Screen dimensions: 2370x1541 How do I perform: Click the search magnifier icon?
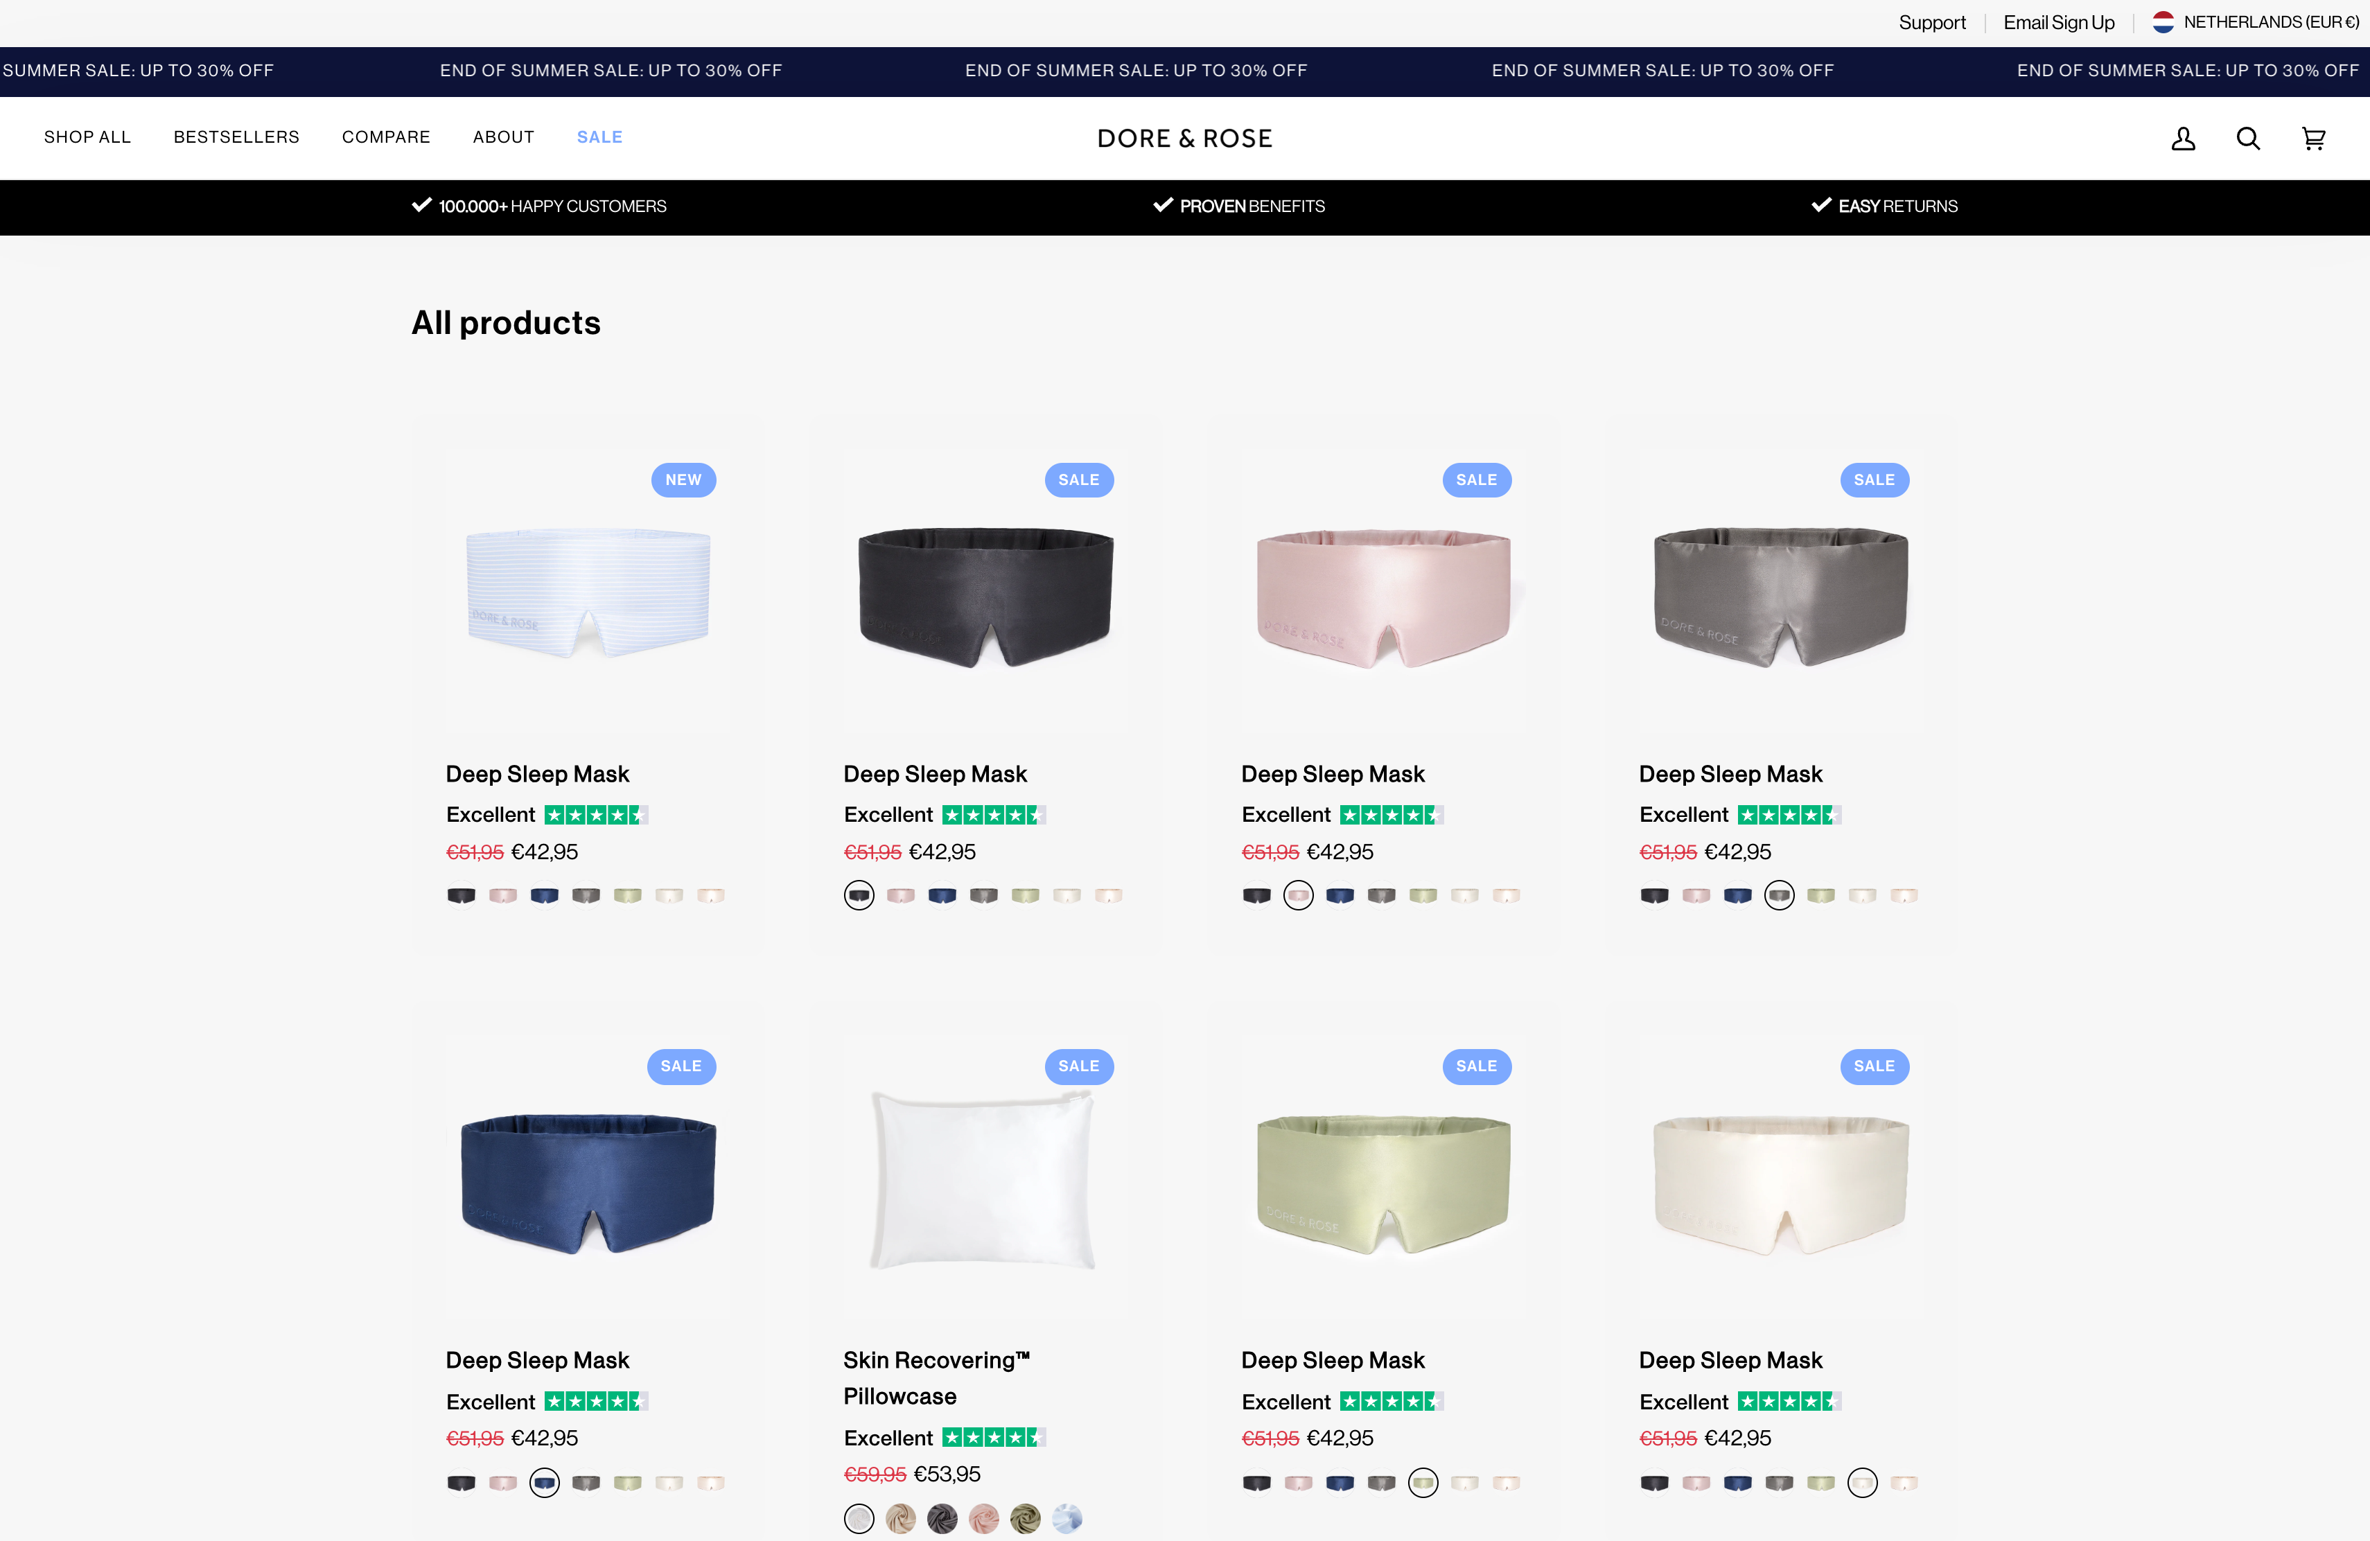point(2247,139)
